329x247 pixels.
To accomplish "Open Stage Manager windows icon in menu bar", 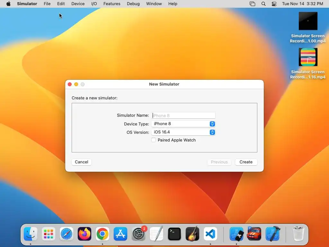I will point(253,4).
